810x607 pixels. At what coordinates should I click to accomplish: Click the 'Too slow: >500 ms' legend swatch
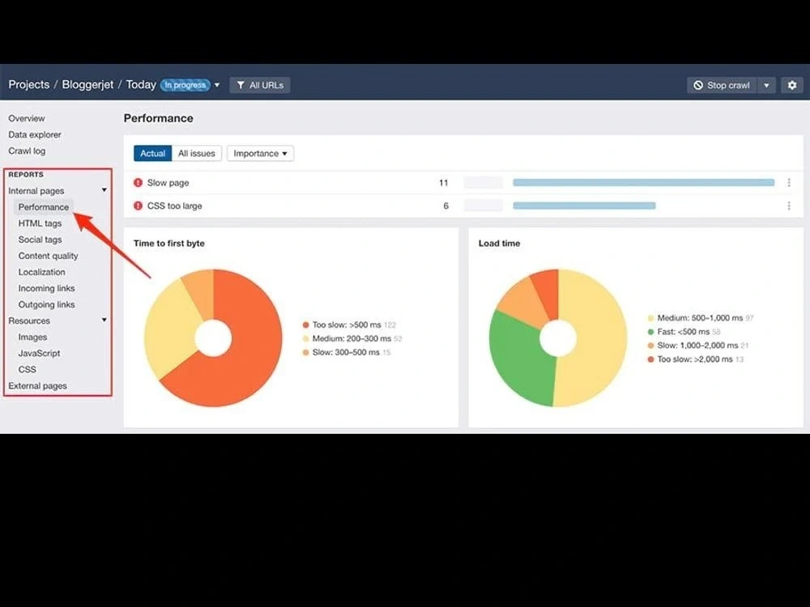click(306, 325)
